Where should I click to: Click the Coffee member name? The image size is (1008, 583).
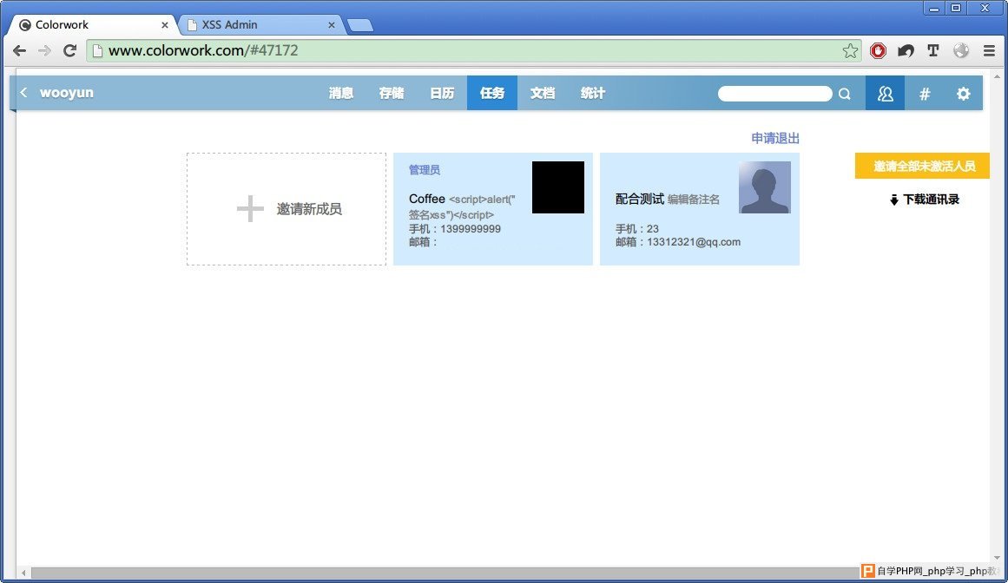427,199
